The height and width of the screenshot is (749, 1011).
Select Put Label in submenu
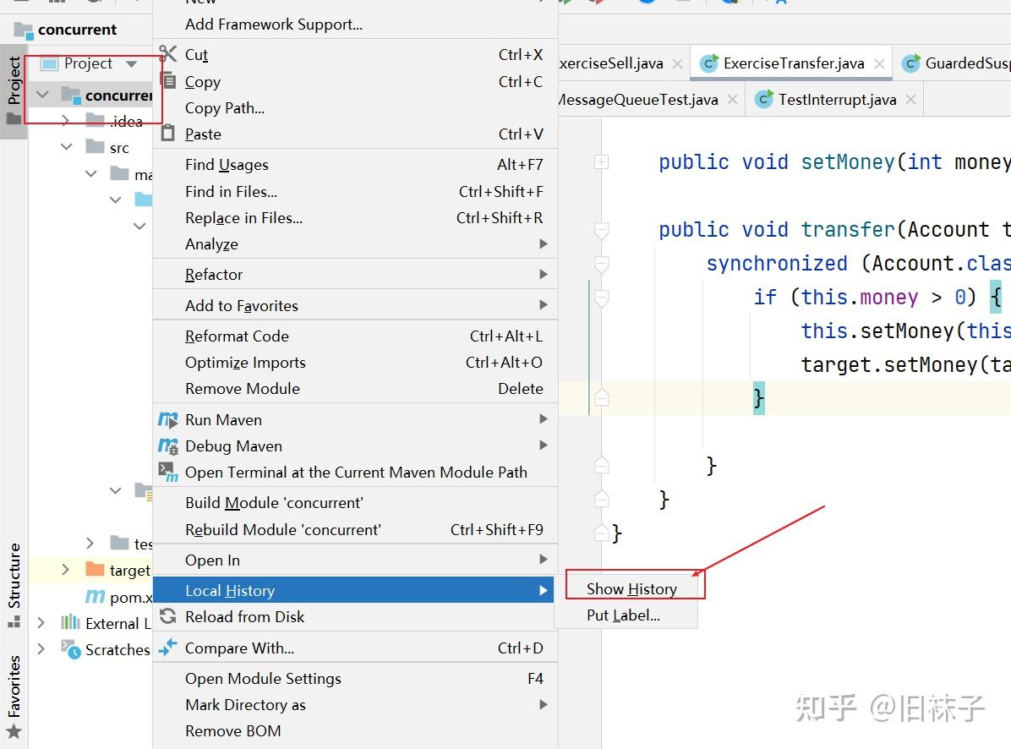pos(626,615)
